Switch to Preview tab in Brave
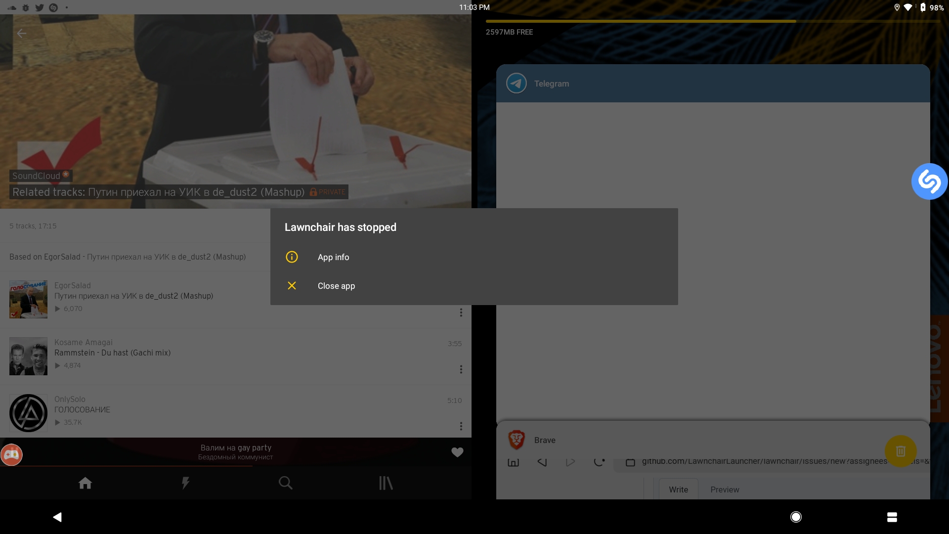Screen dimensions: 949x534 [725, 489]
